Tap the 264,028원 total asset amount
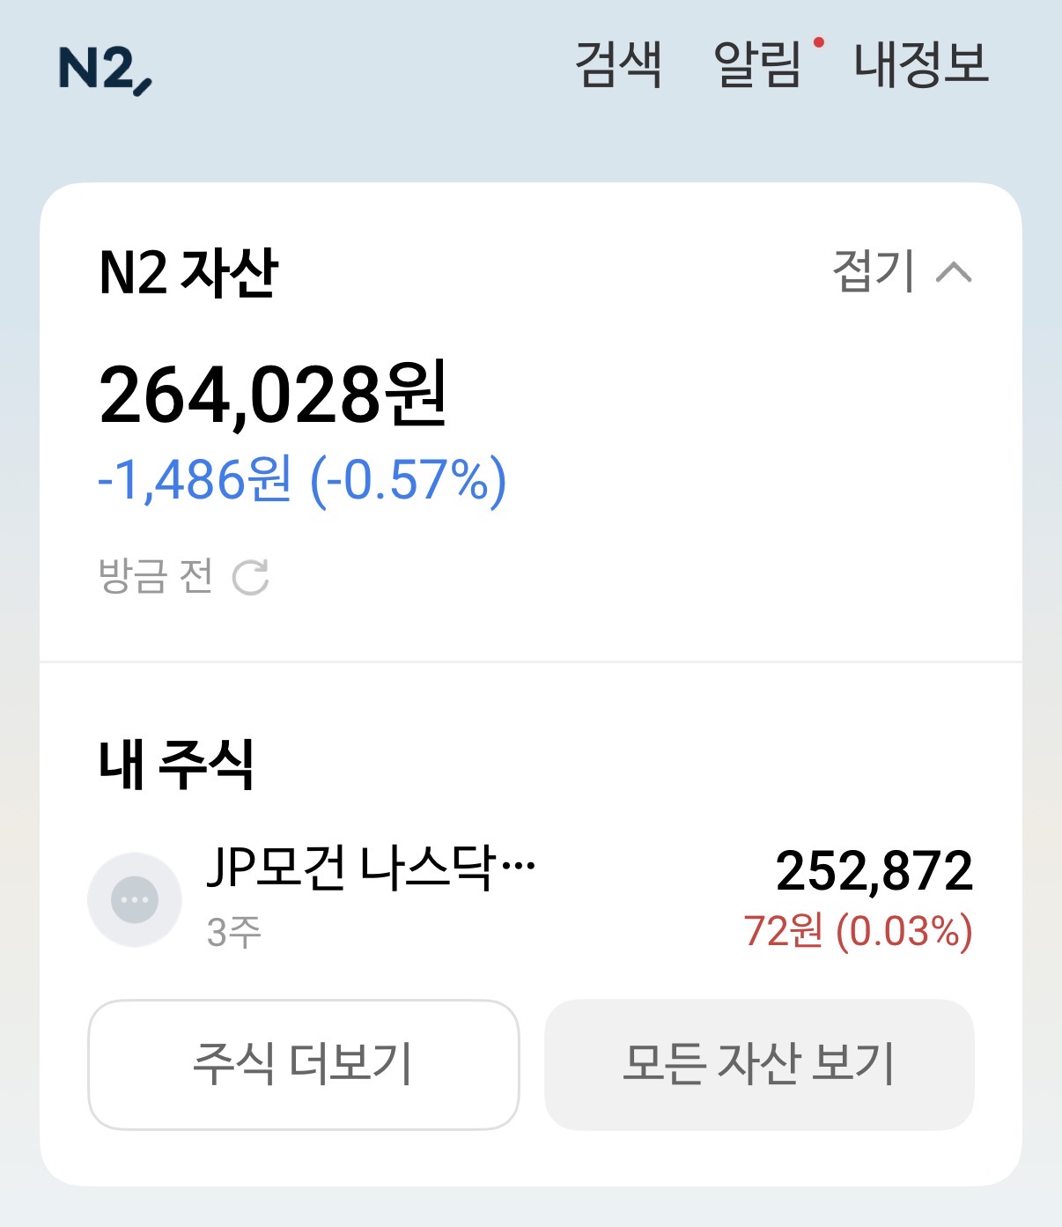1062x1227 pixels. click(273, 395)
